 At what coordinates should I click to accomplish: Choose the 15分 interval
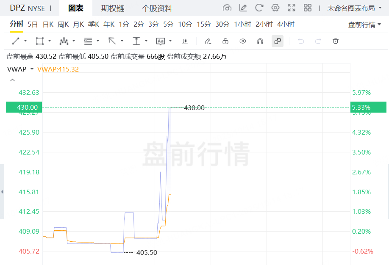pyautogui.click(x=203, y=25)
